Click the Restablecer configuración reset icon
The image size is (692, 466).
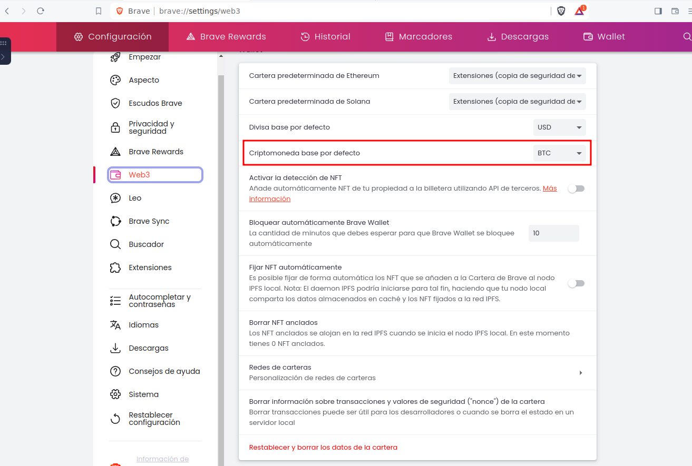[115, 419]
